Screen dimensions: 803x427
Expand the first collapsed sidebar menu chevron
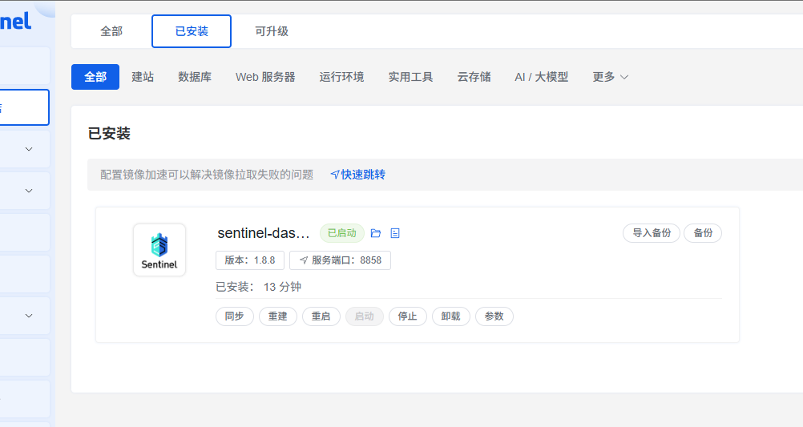29,149
